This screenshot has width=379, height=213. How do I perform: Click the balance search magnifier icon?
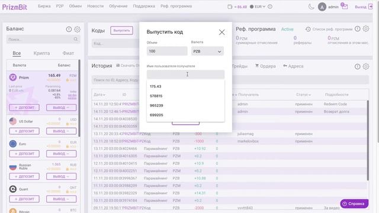[76, 39]
